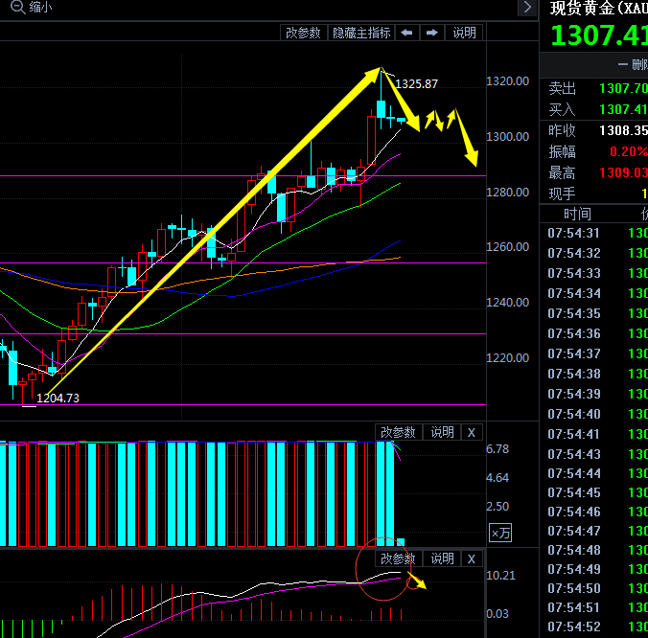
Task: Open 说明 for the main chart
Action: click(x=464, y=33)
